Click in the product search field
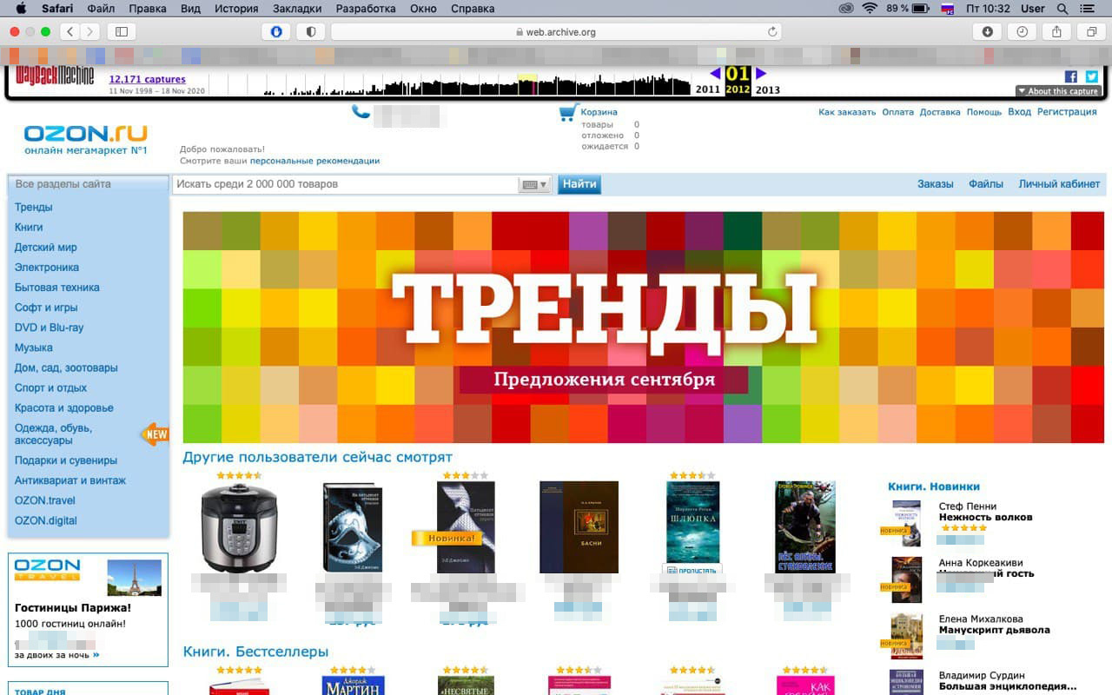Viewport: 1112px width, 695px height. point(346,184)
